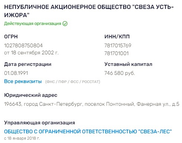Click the date с 18 января 2018
Image resolution: width=182 pixels, height=143 pixels.
22,138
